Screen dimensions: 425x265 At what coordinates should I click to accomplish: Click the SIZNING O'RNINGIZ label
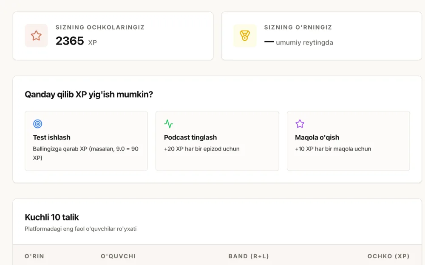(x=298, y=27)
